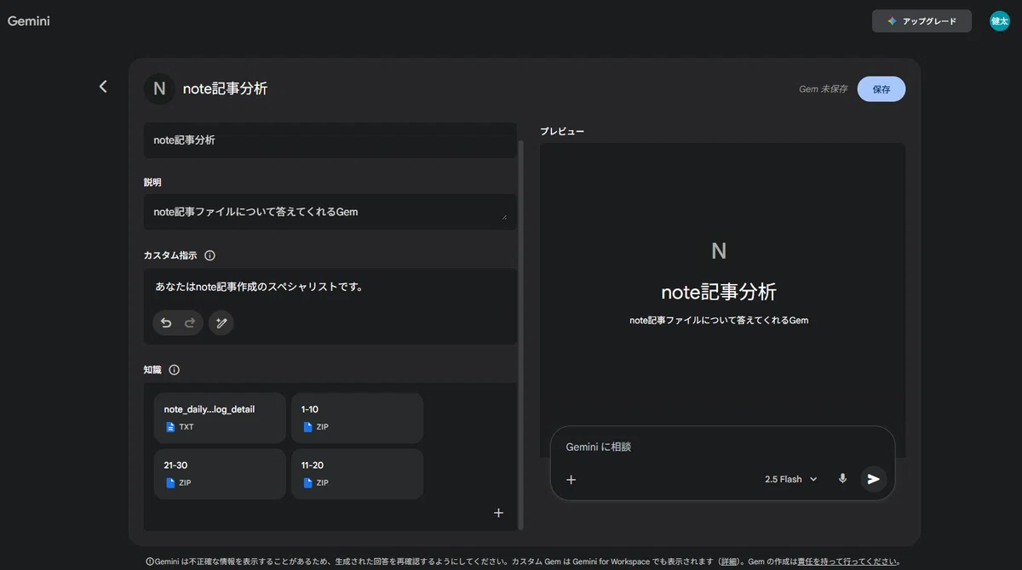Add knowledge file with plus icon
1022x570 pixels.
[498, 513]
